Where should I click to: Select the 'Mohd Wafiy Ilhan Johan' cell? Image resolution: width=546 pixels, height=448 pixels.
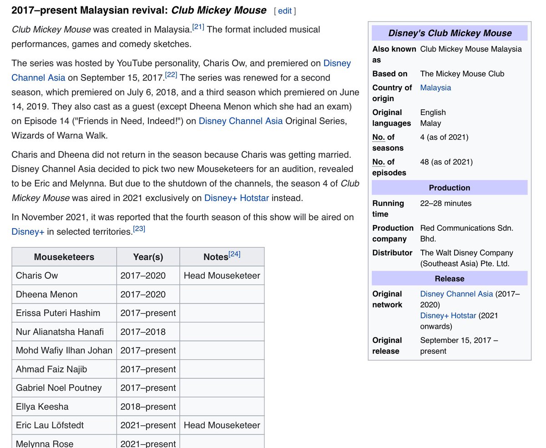click(64, 350)
